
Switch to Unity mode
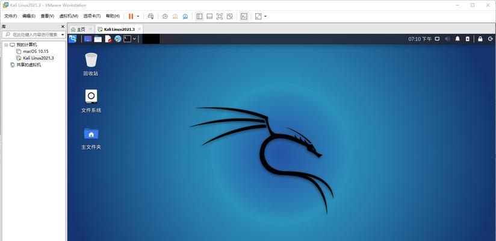coord(230,16)
